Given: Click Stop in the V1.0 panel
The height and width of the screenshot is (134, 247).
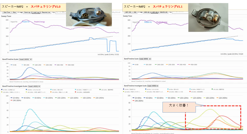Looking at the screenshot, I should (x=14, y=12).
